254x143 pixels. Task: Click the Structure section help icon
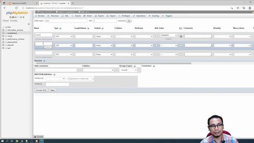44,61
